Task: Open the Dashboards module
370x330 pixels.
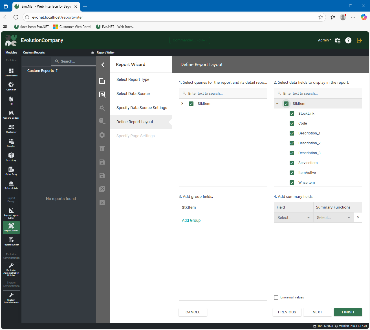Action: [11, 72]
